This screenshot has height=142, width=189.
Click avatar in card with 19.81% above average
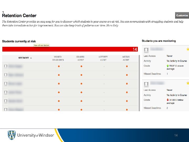pyautogui.click(x=146, y=50)
